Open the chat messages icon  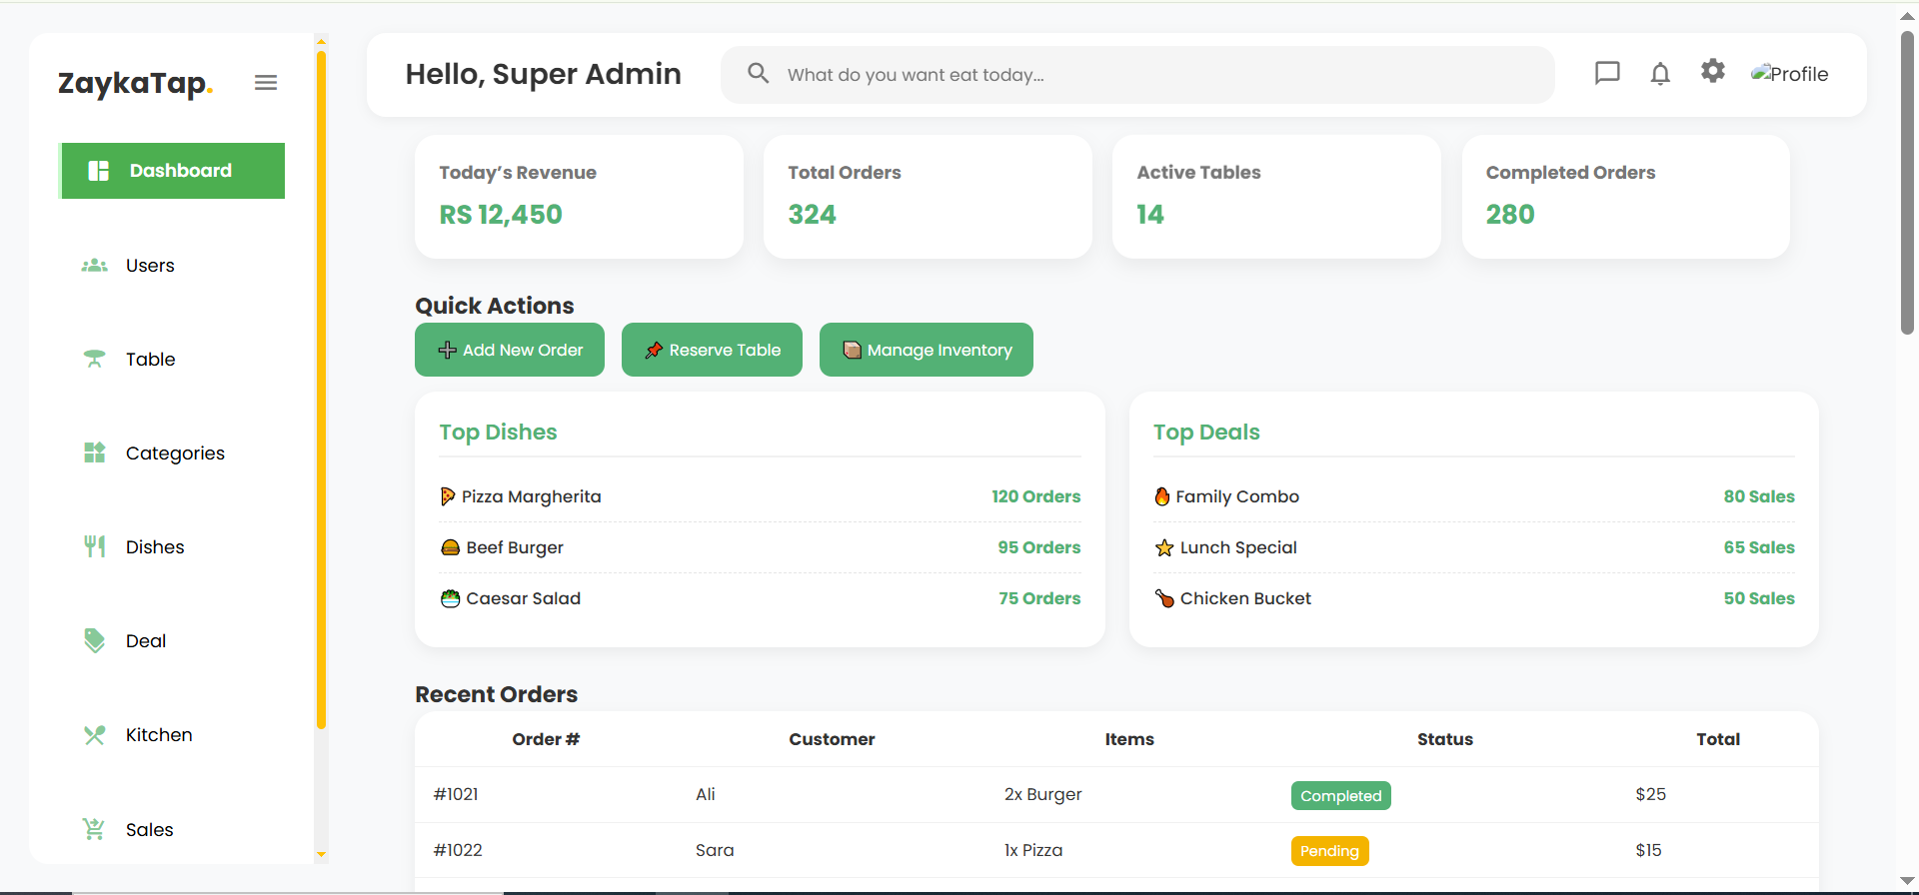click(1607, 73)
